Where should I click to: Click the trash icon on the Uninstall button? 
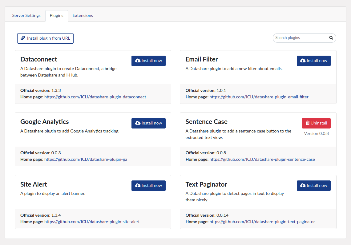308,123
